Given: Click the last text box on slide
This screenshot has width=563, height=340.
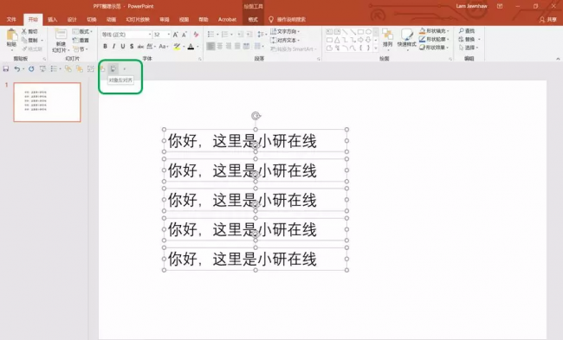Looking at the screenshot, I should (x=256, y=259).
